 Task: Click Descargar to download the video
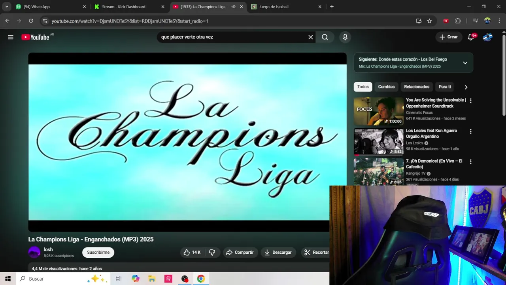coord(278,253)
